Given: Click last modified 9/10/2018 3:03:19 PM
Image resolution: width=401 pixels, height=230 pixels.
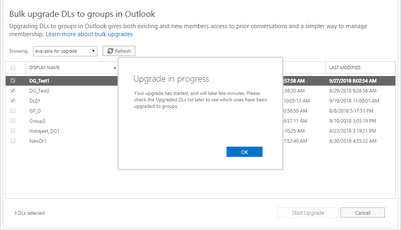Looking at the screenshot, I should point(352,121).
